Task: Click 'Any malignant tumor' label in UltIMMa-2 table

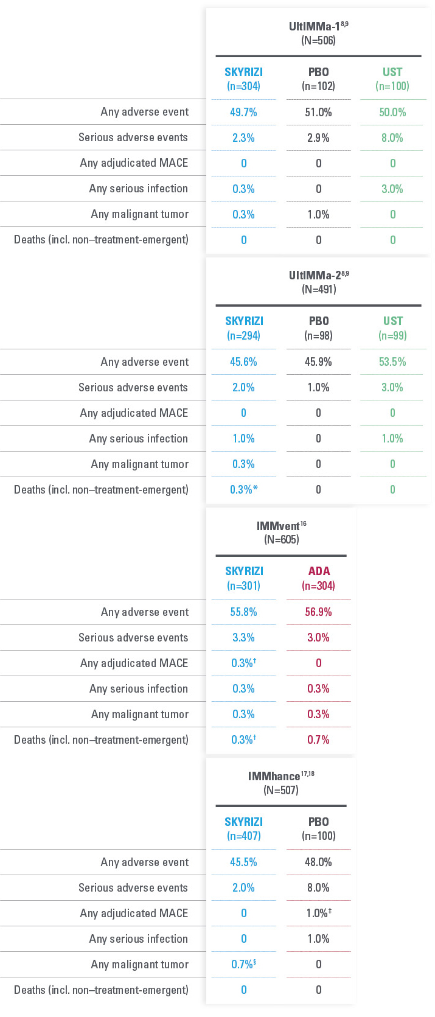Action: (x=140, y=464)
